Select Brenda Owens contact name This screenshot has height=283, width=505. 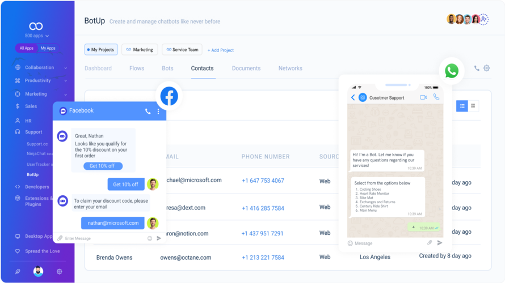[114, 258]
